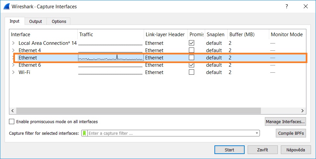Toggle promiscuous checkbox for Local Area Connection* 14
This screenshot has width=316, height=159.
pos(192,43)
